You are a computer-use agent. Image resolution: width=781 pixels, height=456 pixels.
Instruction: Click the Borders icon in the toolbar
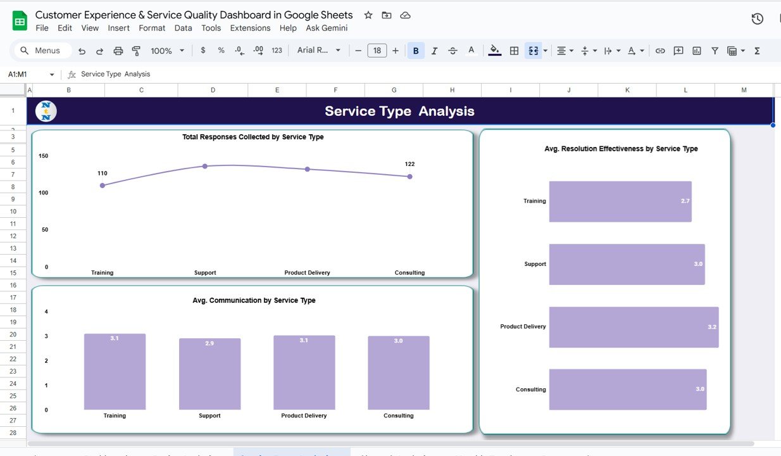[513, 50]
